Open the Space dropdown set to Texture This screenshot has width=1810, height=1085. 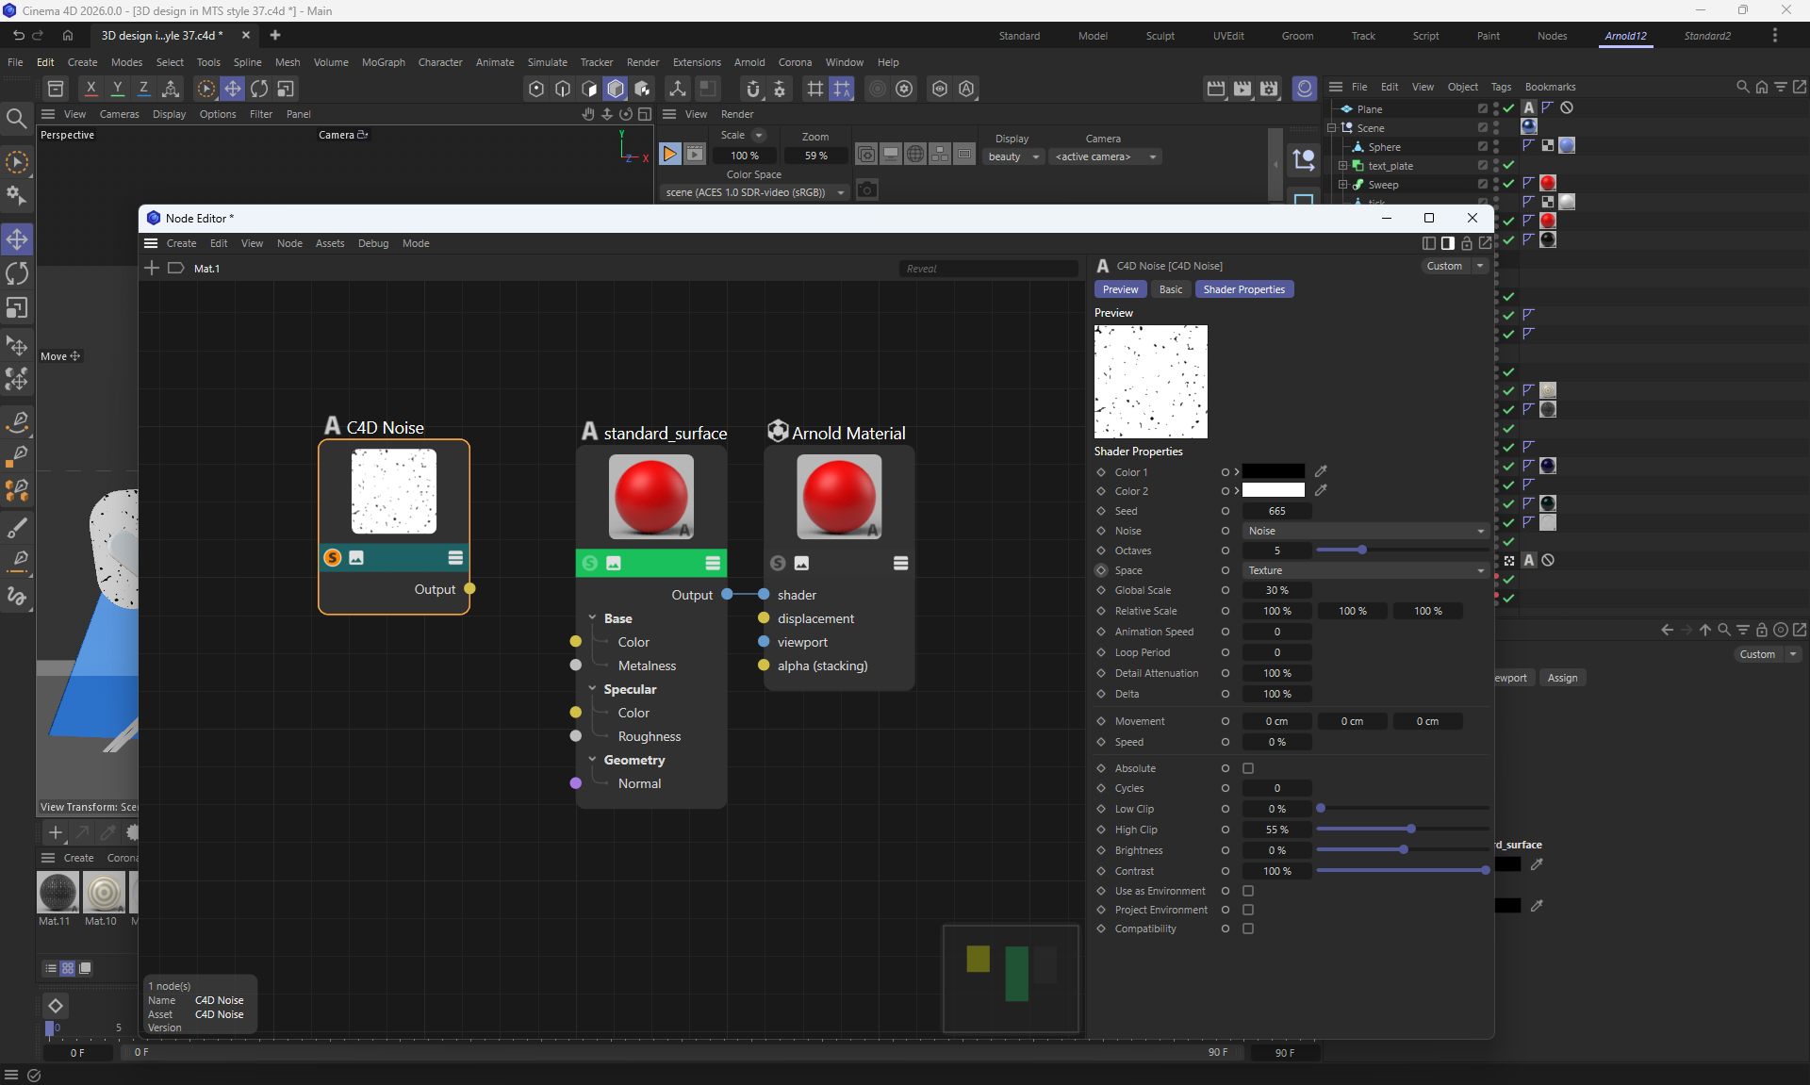tap(1364, 570)
